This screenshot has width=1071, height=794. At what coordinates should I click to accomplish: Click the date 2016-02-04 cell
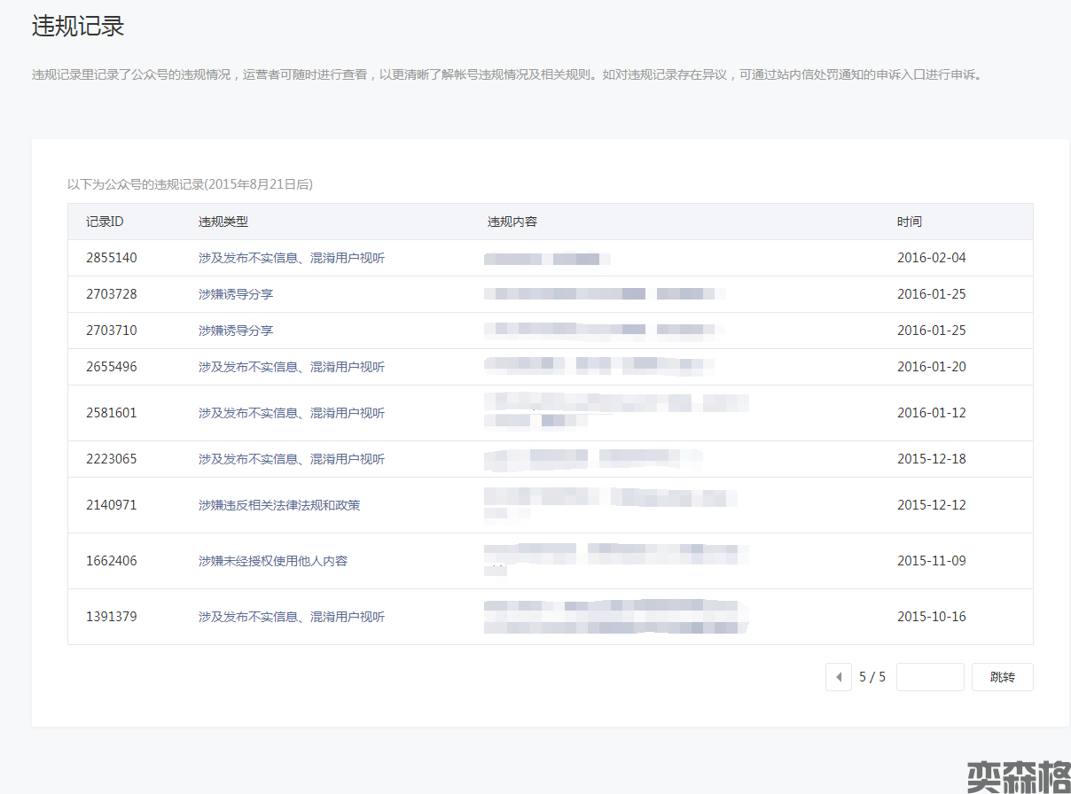tap(931, 258)
